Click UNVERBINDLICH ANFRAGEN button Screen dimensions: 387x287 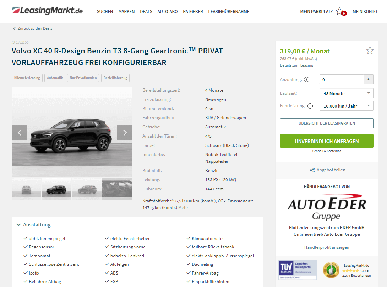[327, 141]
